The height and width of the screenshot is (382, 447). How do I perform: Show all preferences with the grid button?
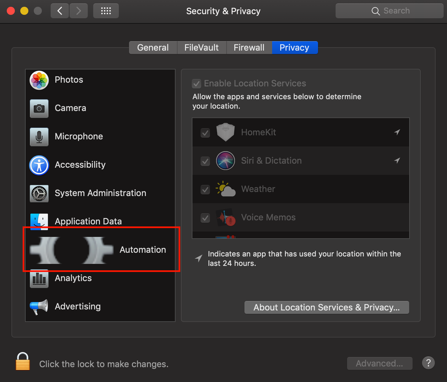106,11
